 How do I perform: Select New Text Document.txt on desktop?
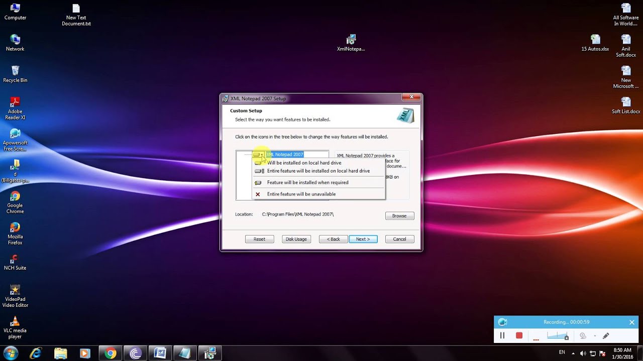(x=76, y=15)
